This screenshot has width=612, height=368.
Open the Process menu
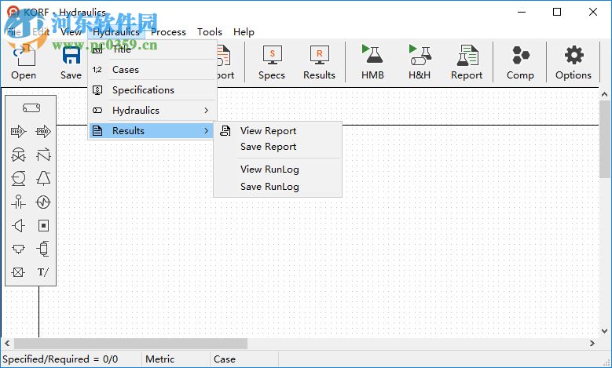168,32
